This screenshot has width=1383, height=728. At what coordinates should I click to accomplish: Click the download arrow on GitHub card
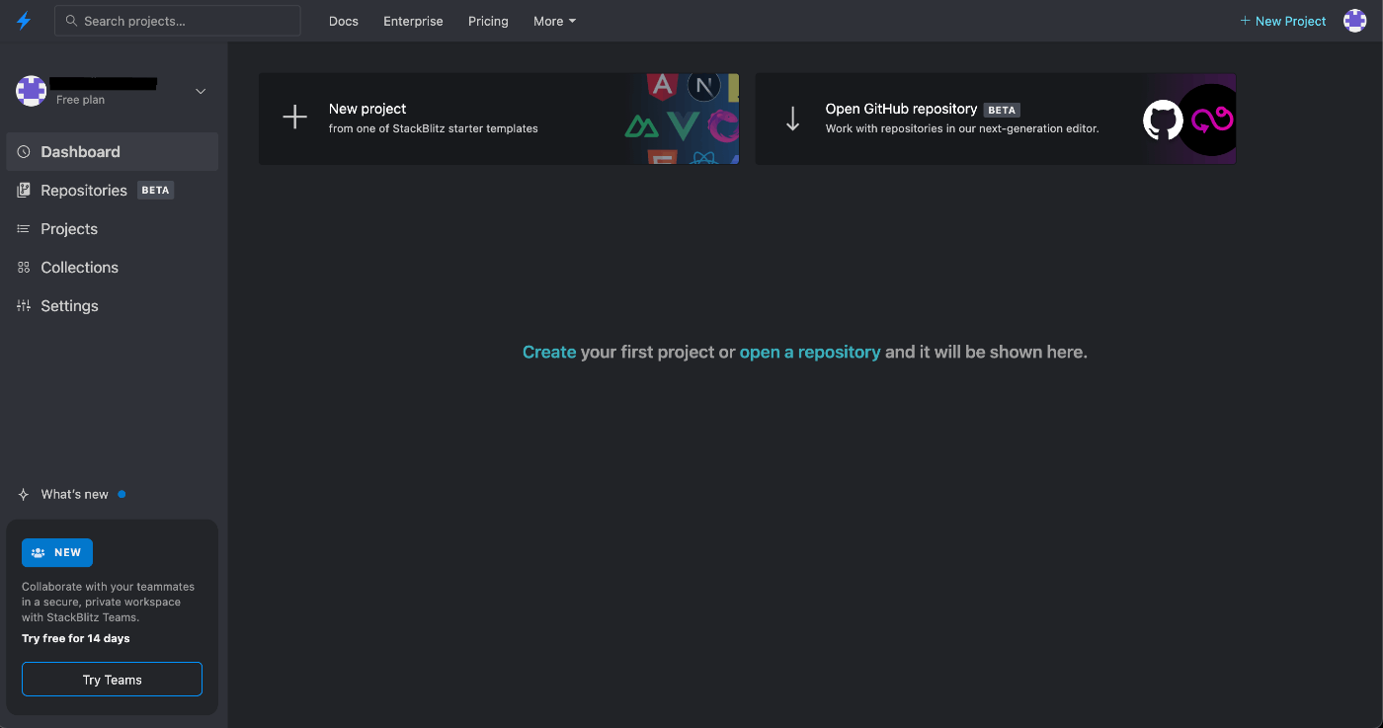point(792,119)
